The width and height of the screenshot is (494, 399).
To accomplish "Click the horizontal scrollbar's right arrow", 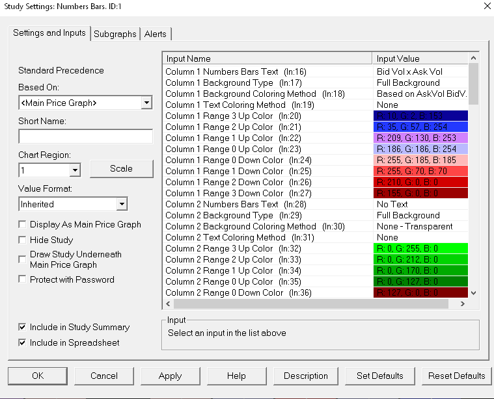I will coord(463,304).
